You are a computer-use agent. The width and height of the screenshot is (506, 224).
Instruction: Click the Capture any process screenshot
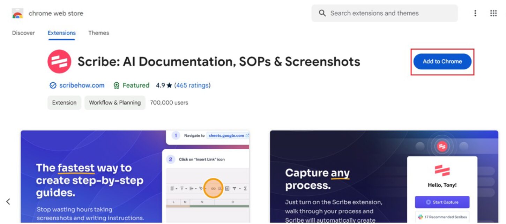point(384,176)
